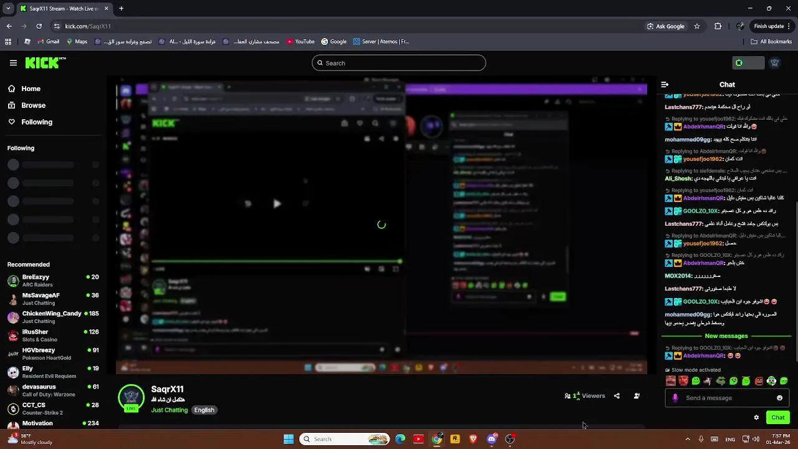Click the Viewers count button
798x449 pixels.
585,396
